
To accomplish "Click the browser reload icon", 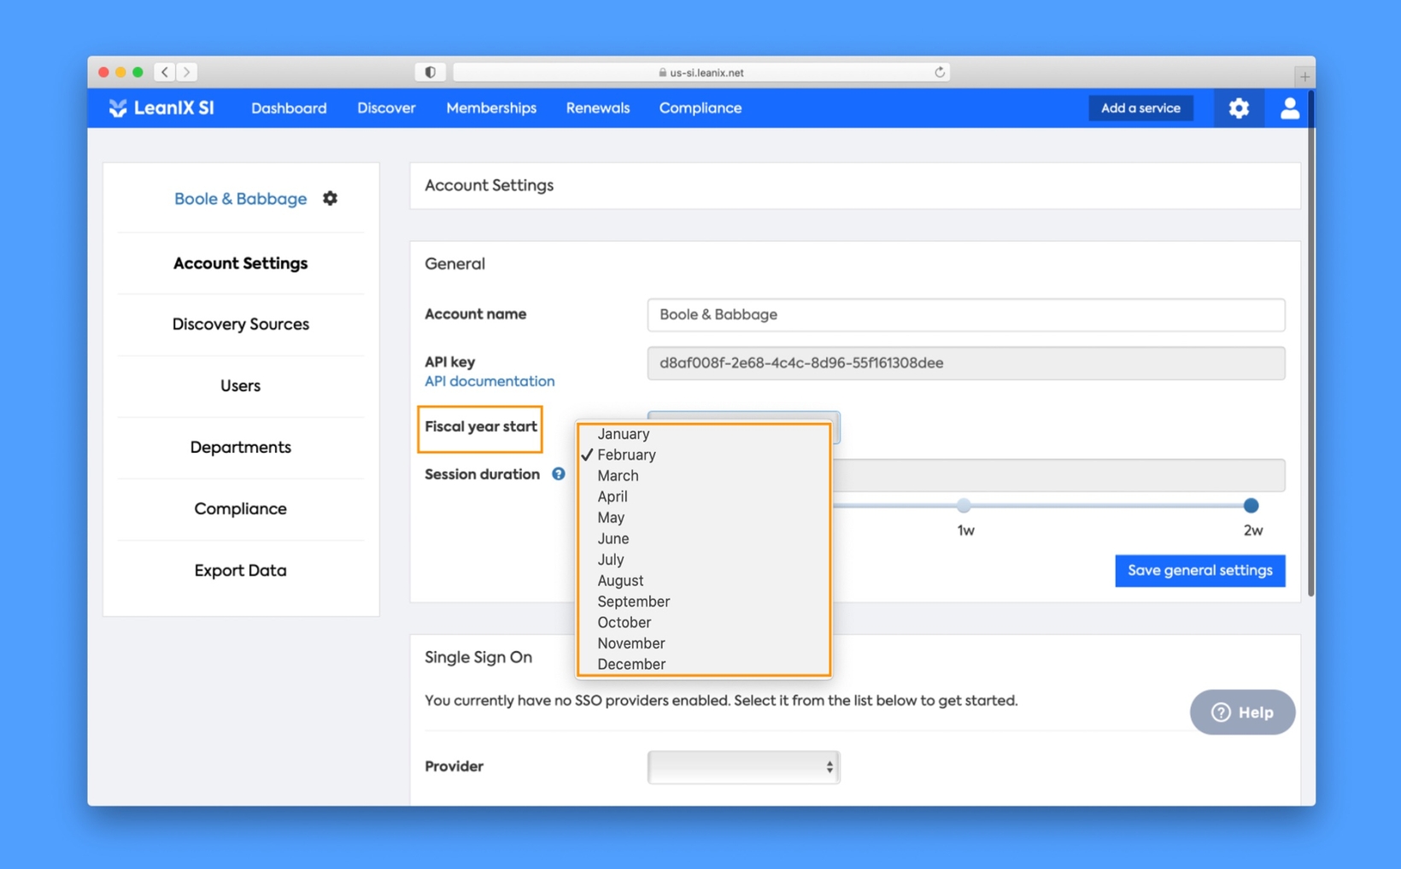I will 939,73.
